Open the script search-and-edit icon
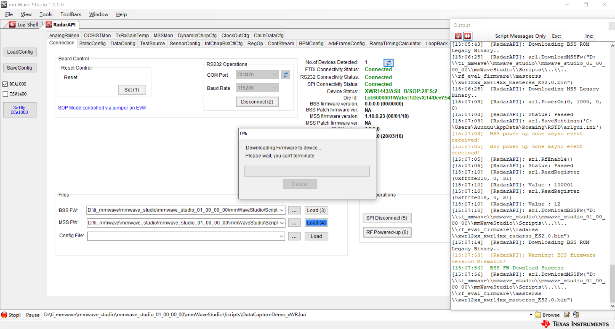Viewport: 615px width, 329px height. coord(576,315)
